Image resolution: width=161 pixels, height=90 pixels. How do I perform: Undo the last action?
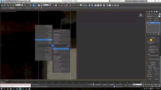pos(2,5)
